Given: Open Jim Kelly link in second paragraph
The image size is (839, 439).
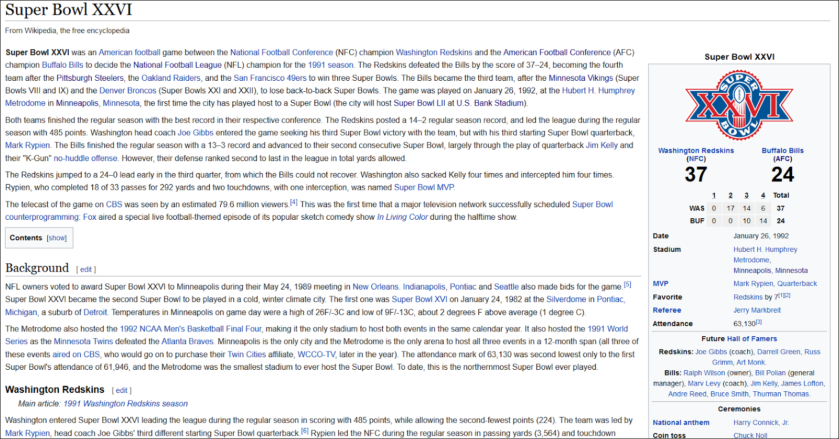Looking at the screenshot, I should [x=602, y=145].
